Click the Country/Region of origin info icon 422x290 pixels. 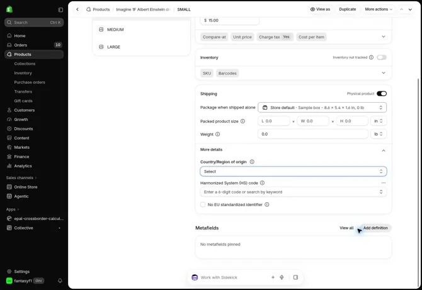tap(252, 162)
